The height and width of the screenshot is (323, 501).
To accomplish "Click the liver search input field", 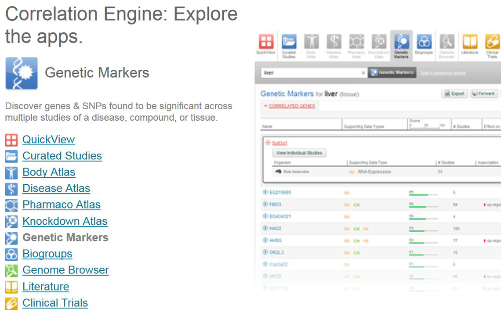I will click(311, 73).
